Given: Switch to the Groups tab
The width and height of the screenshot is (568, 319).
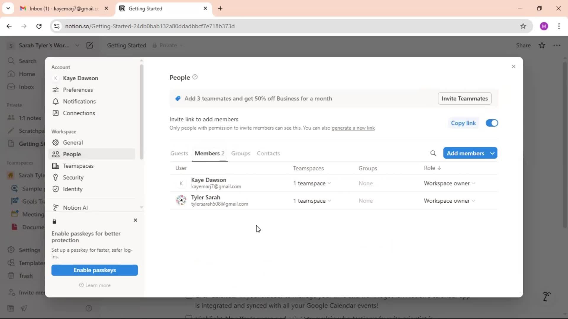Looking at the screenshot, I should pos(241,153).
